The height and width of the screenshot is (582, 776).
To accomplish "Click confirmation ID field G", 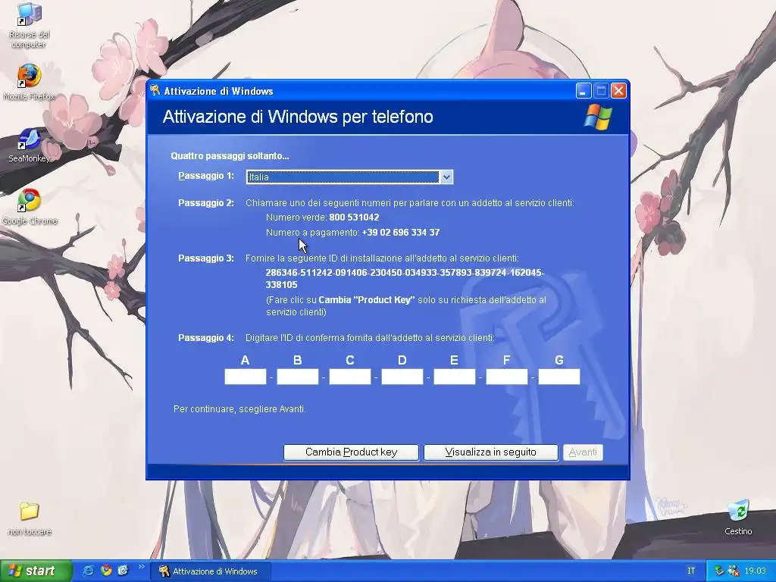I will point(559,377).
